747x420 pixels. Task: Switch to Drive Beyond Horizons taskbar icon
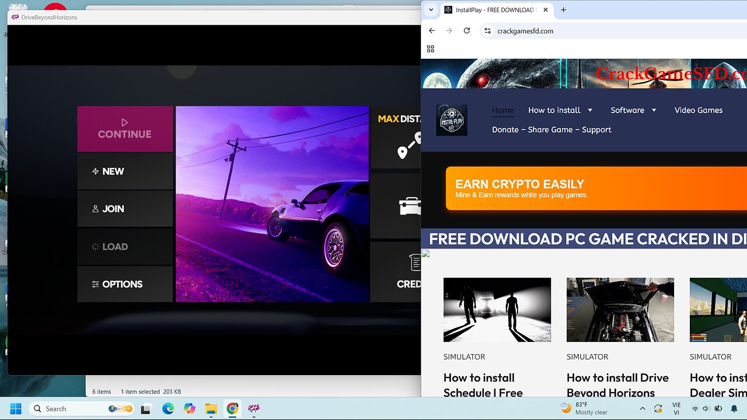click(x=254, y=408)
